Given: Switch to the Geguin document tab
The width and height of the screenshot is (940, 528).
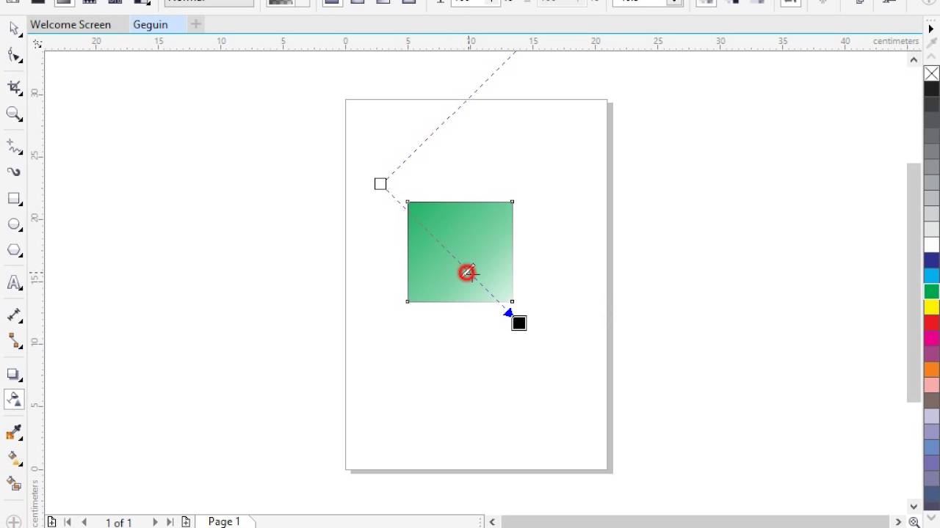Looking at the screenshot, I should [151, 24].
